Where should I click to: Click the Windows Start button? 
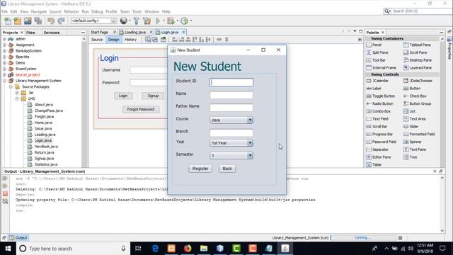coord(8,249)
